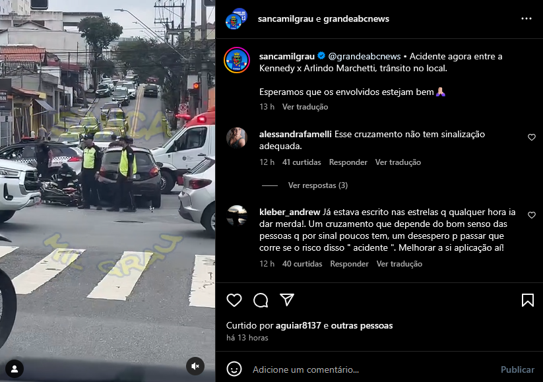Viewport: 543px width, 382px height.
Task: Click into Adicione um comentário field
Action: 372,369
